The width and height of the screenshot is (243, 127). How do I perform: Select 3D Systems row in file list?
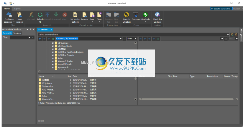[68, 83]
